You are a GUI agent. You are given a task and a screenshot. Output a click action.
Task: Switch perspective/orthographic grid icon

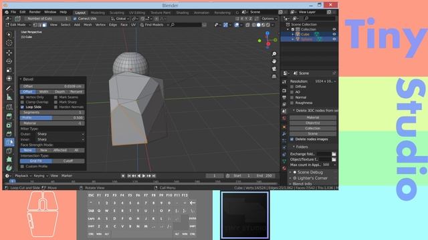point(274,77)
